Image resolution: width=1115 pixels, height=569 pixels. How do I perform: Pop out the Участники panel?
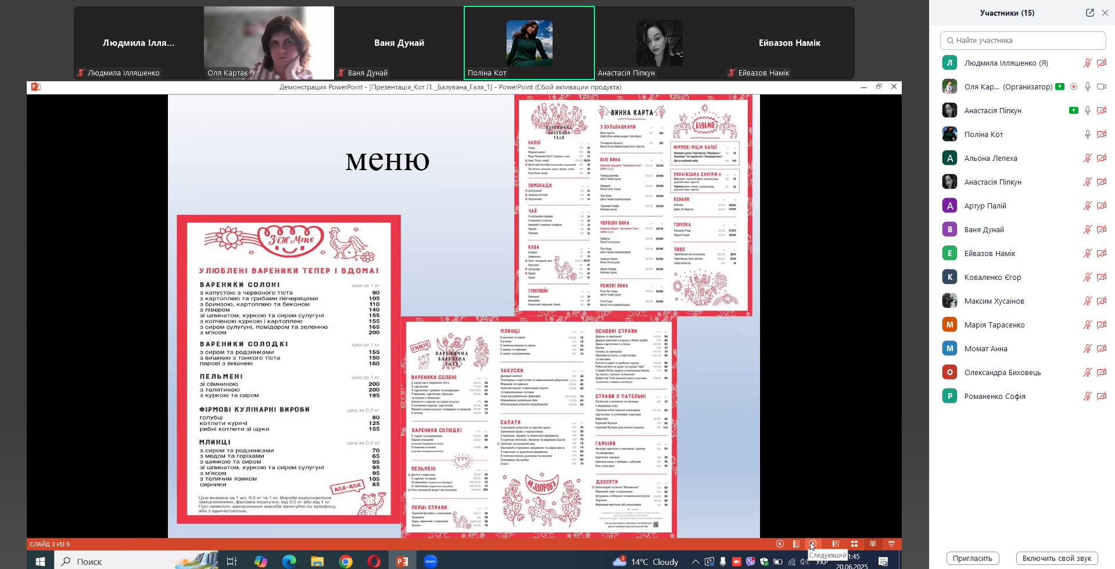1090,13
